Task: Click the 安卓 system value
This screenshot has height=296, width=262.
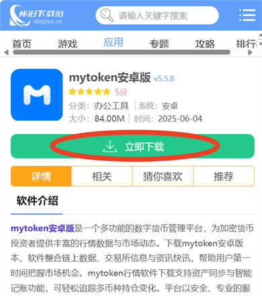Action: [170, 106]
